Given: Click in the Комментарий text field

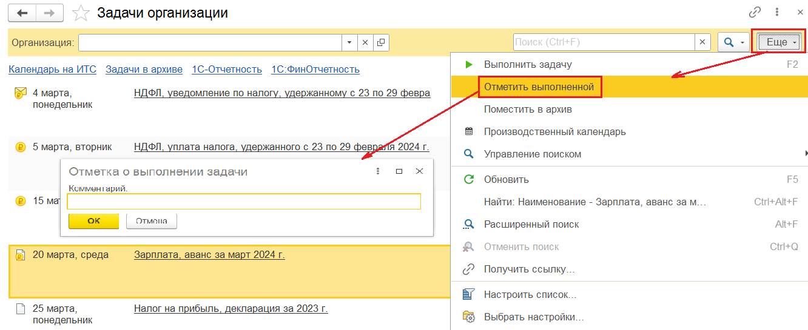Looking at the screenshot, I should [x=243, y=202].
